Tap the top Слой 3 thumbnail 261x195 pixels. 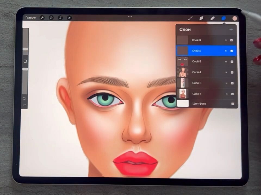pos(182,40)
